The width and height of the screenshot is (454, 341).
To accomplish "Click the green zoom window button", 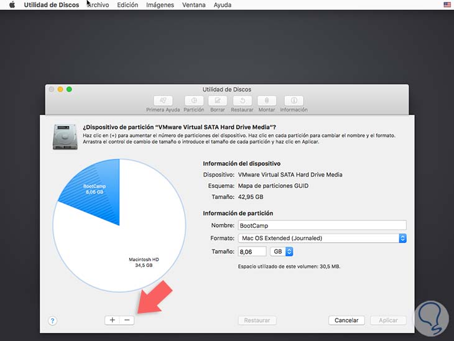I will click(69, 89).
